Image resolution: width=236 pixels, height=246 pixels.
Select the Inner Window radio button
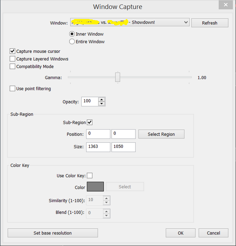pos(72,34)
